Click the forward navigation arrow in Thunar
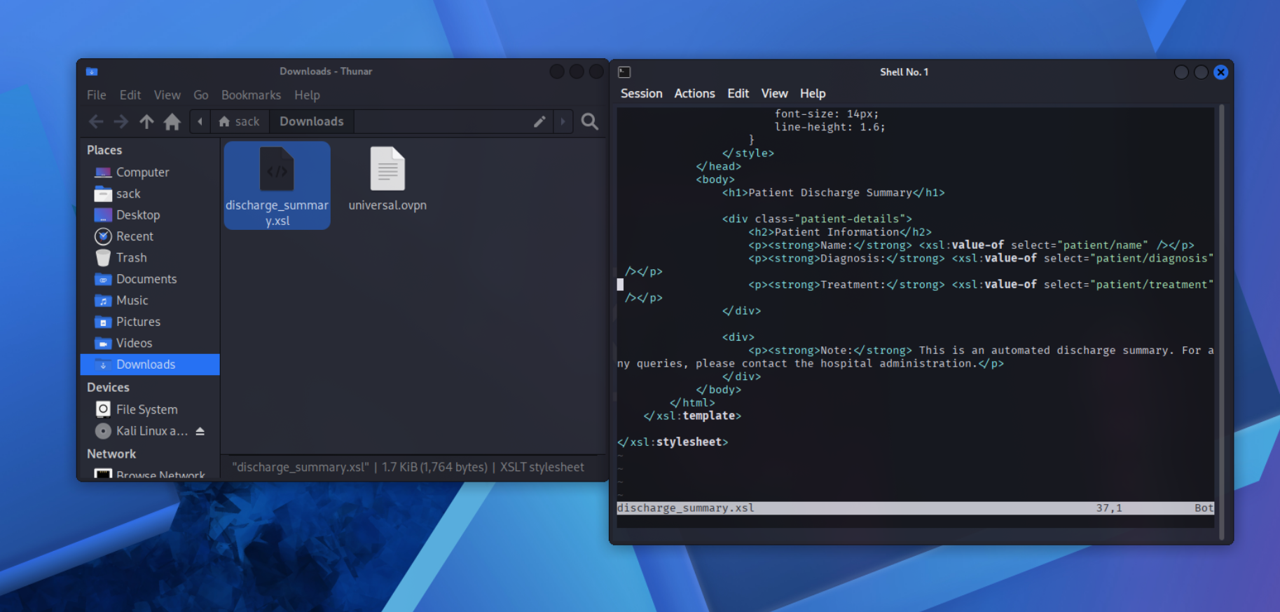This screenshot has width=1280, height=612. click(x=121, y=122)
